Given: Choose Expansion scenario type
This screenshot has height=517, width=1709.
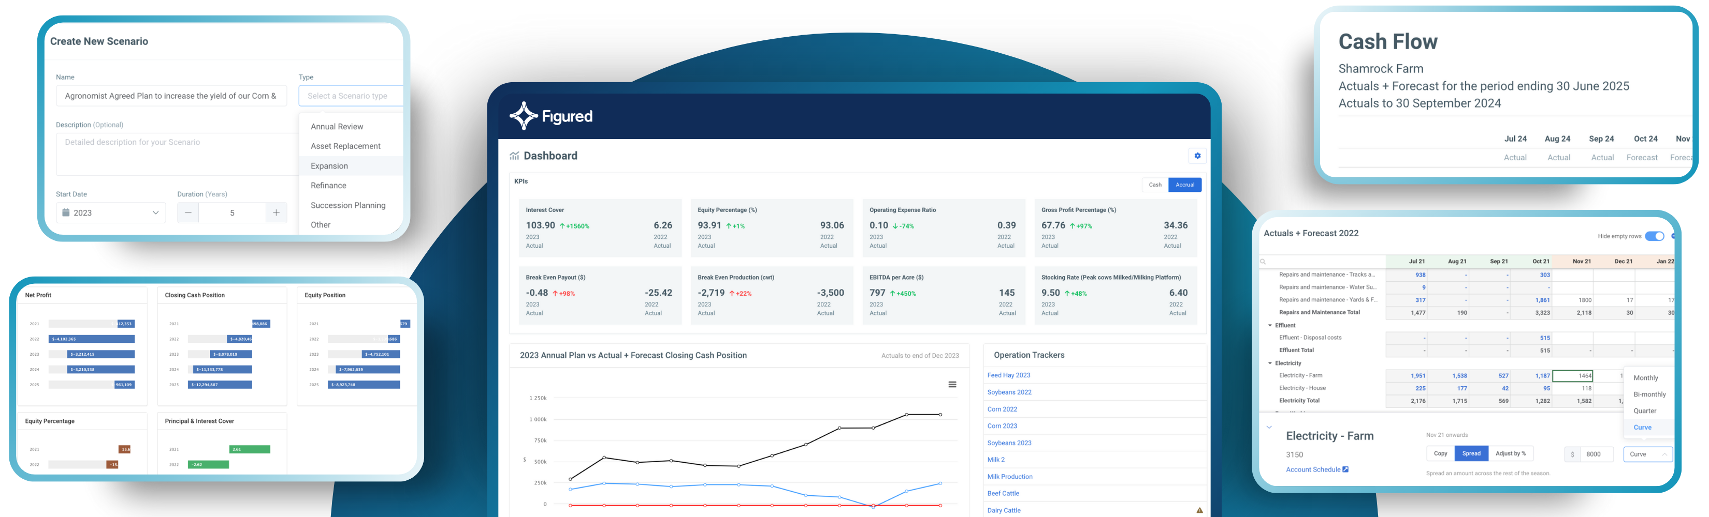Looking at the screenshot, I should point(329,166).
